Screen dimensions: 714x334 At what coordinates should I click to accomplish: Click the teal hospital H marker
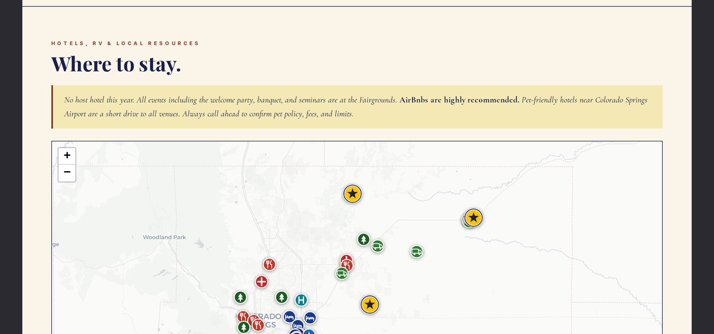tap(301, 300)
